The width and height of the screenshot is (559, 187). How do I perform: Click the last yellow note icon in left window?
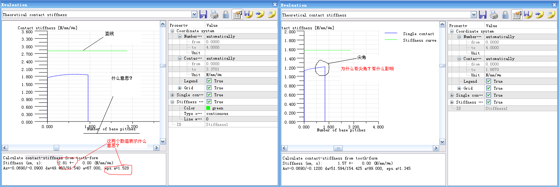[x=271, y=15]
